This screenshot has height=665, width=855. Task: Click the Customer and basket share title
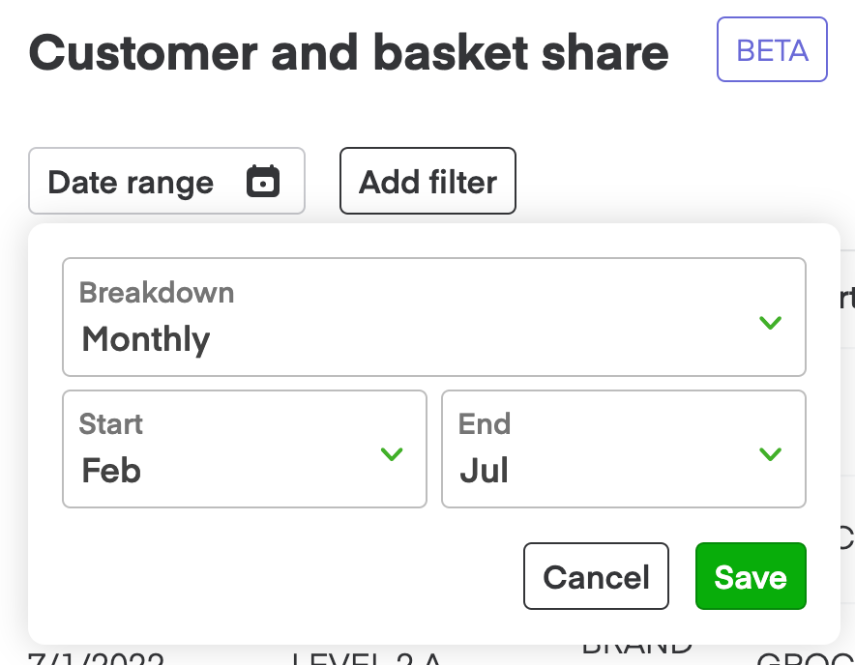tap(348, 52)
